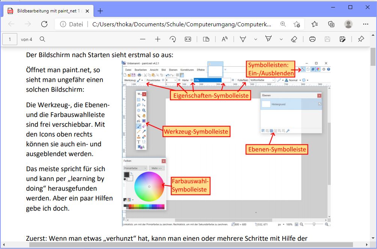This screenshot has height=249, width=377.
Task: Select the Pencil tool in paint.net tools window
Action: (x=139, y=132)
